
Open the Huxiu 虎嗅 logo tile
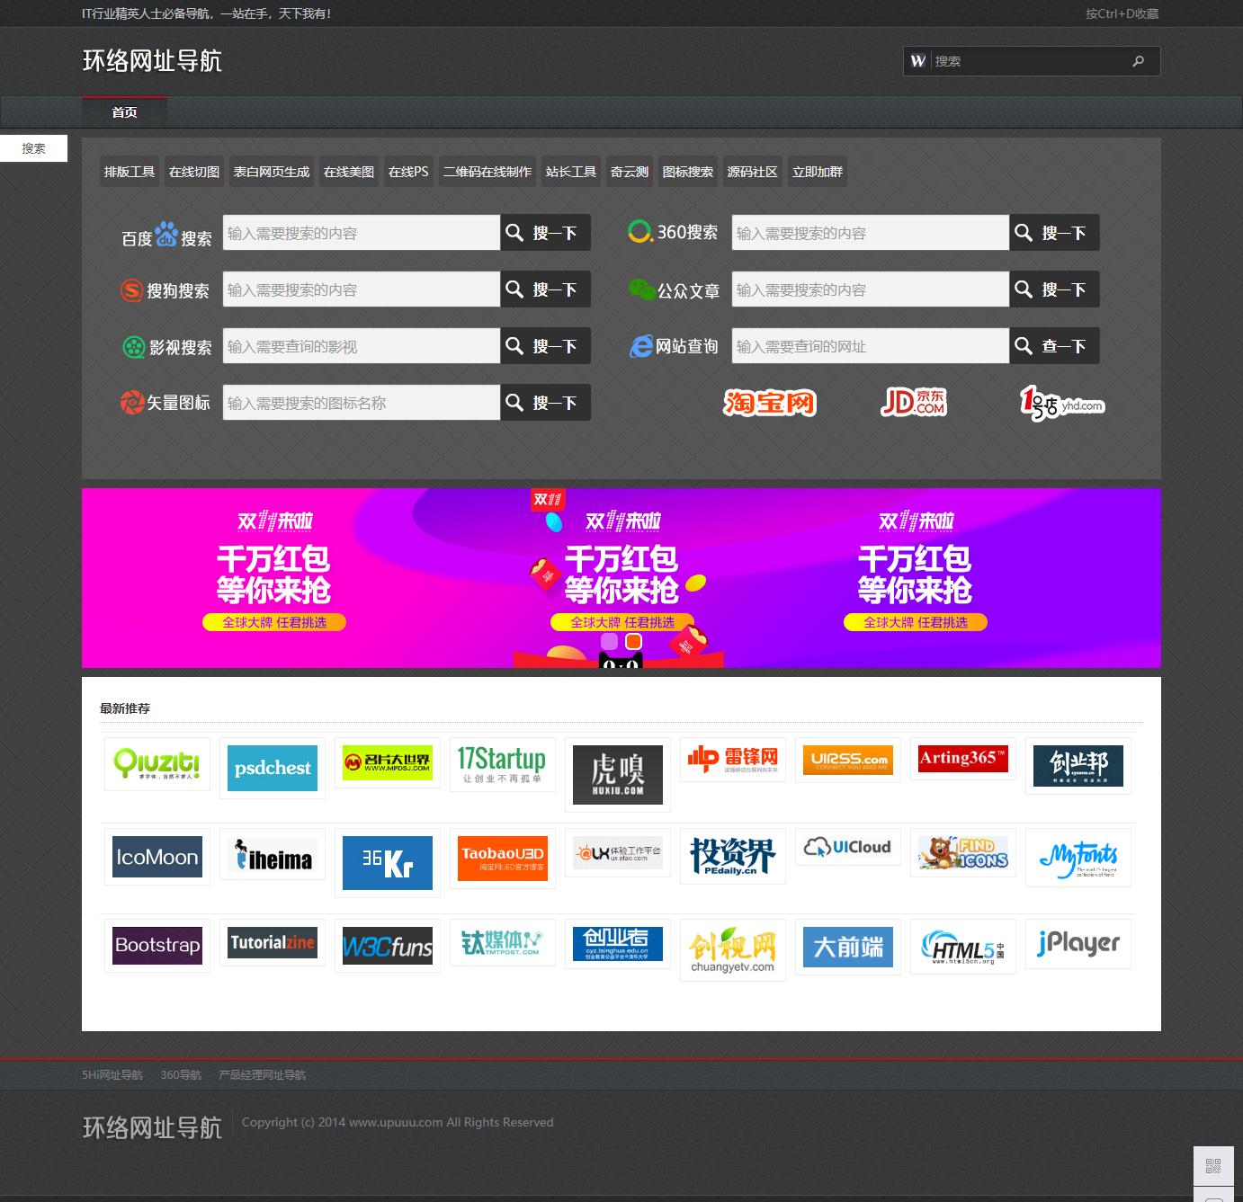pos(618,775)
